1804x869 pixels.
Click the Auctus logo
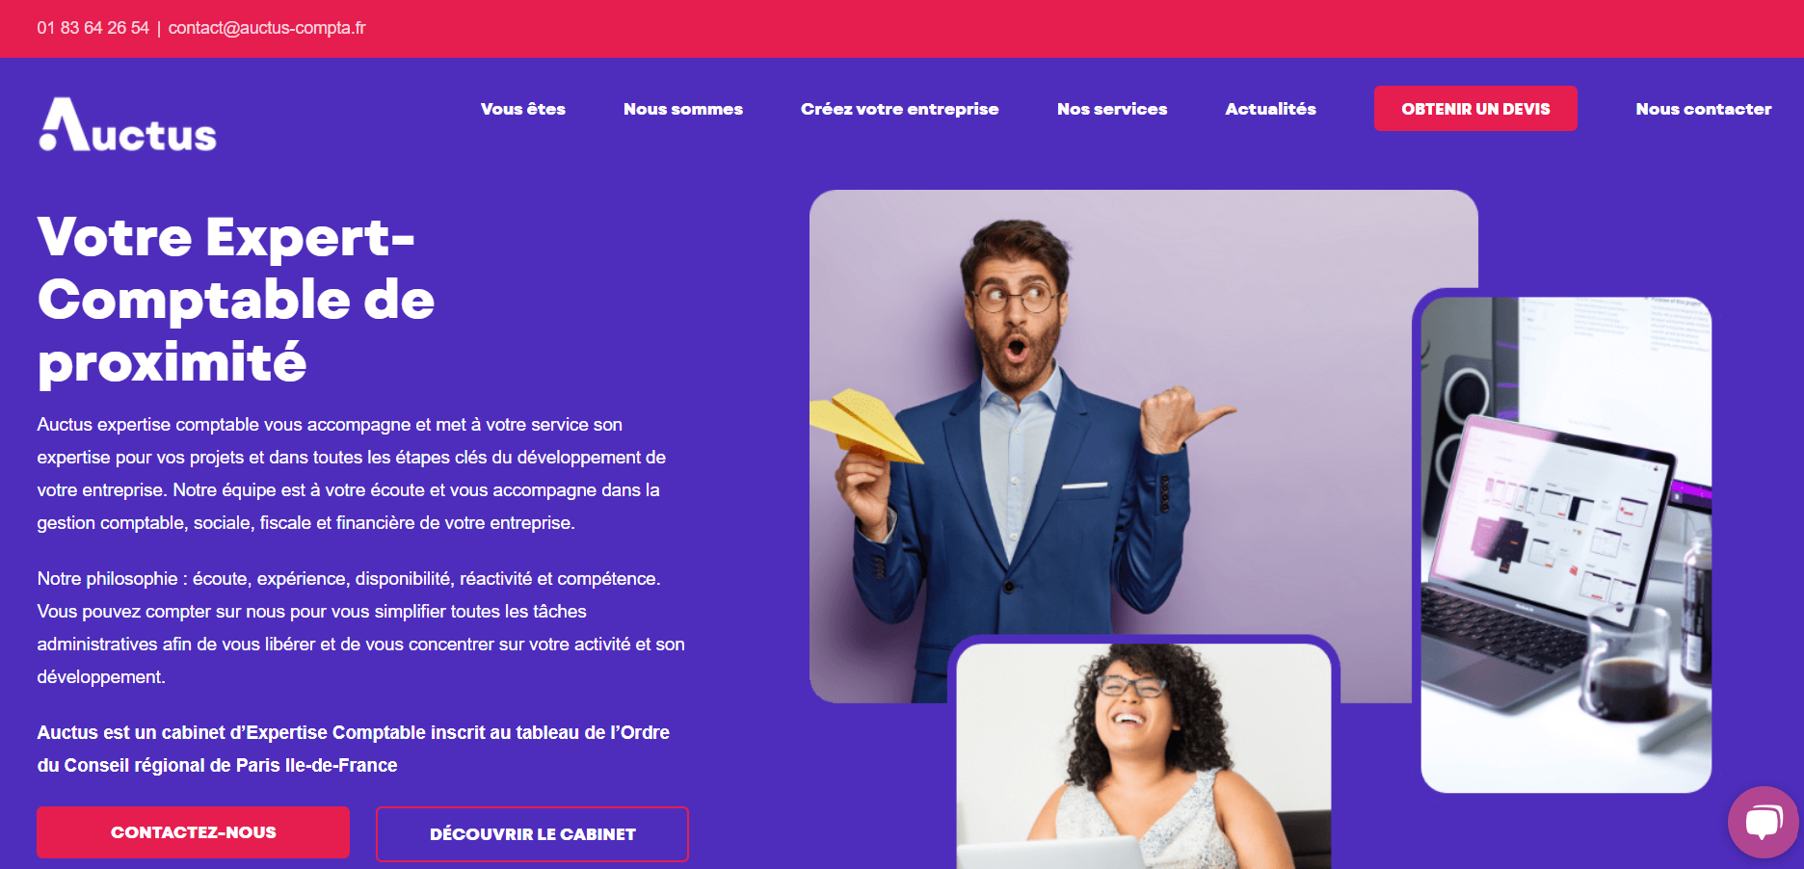(127, 124)
